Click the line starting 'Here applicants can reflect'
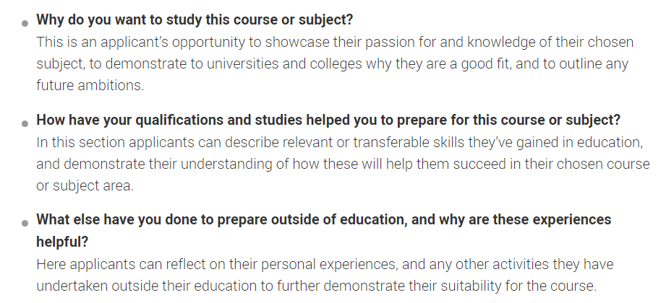Screen dimensions: 666x303 pyautogui.click(x=325, y=265)
